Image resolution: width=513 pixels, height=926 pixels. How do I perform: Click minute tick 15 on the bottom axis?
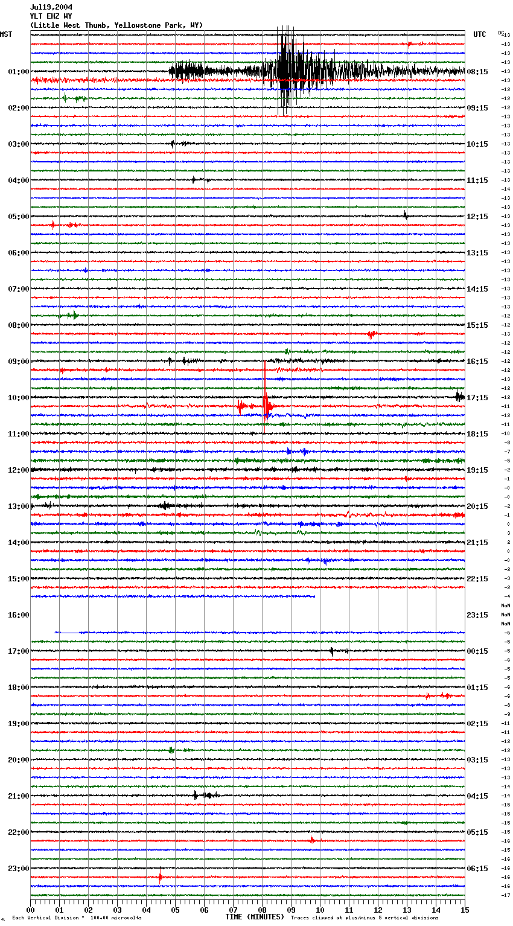pos(465,910)
